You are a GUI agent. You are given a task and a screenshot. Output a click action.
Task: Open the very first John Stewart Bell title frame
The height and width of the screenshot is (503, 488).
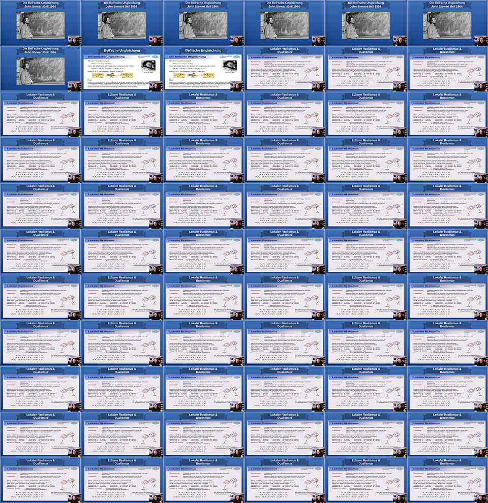click(x=41, y=23)
